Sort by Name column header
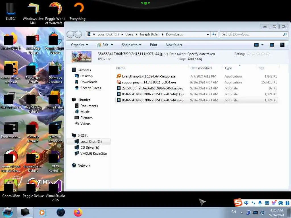 click(152, 68)
